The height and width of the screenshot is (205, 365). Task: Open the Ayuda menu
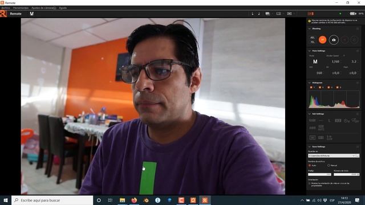tap(63, 8)
